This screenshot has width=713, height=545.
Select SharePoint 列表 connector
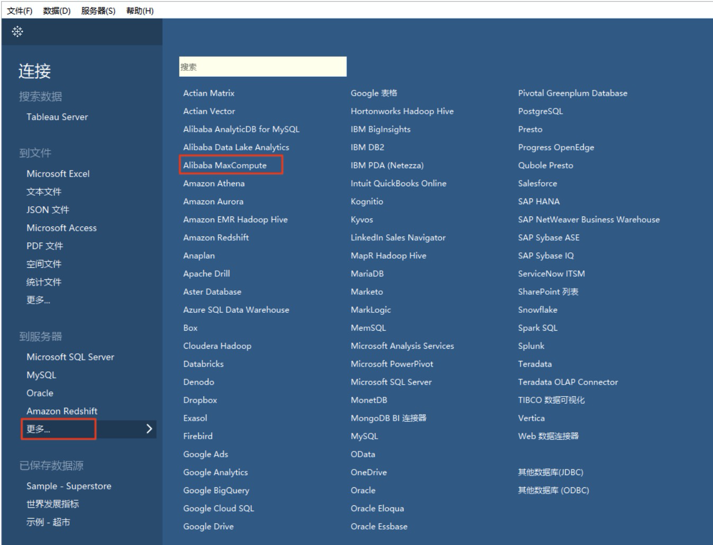click(x=548, y=292)
